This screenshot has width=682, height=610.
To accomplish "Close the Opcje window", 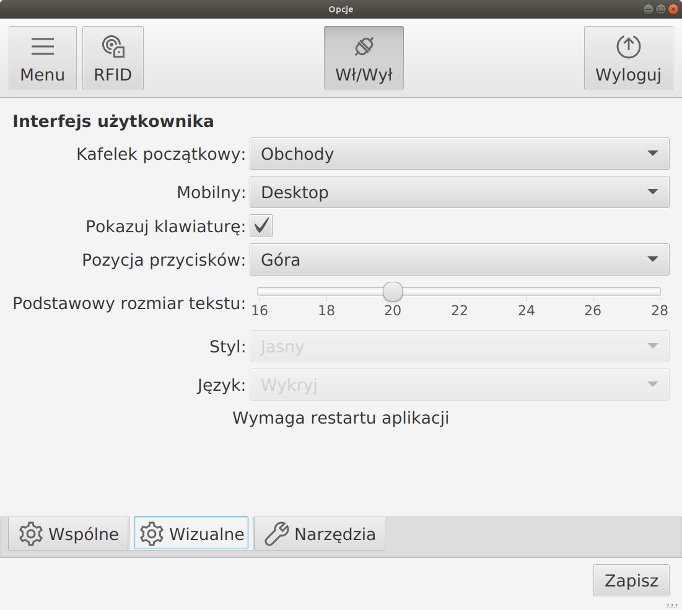I will [673, 9].
